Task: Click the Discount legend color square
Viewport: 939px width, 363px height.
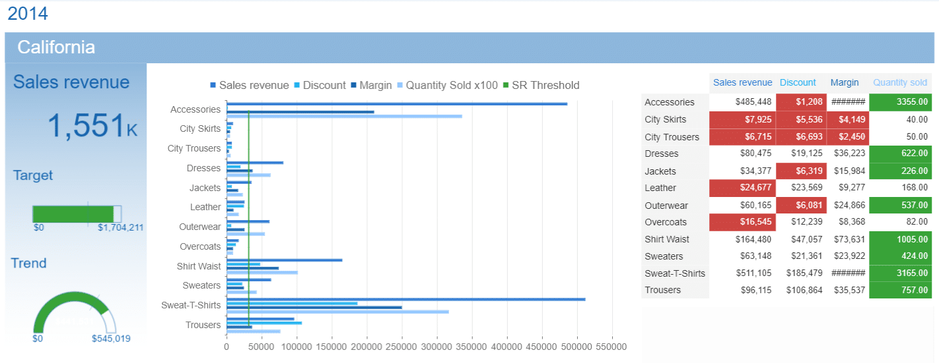Action: (x=296, y=85)
